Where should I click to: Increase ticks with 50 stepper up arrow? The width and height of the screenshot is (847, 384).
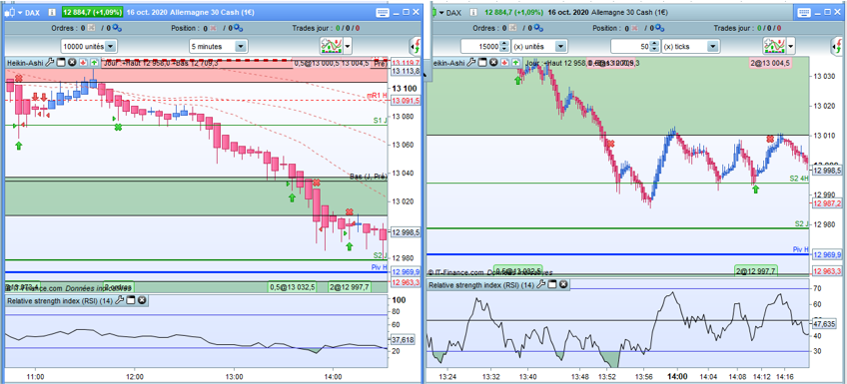pos(654,44)
